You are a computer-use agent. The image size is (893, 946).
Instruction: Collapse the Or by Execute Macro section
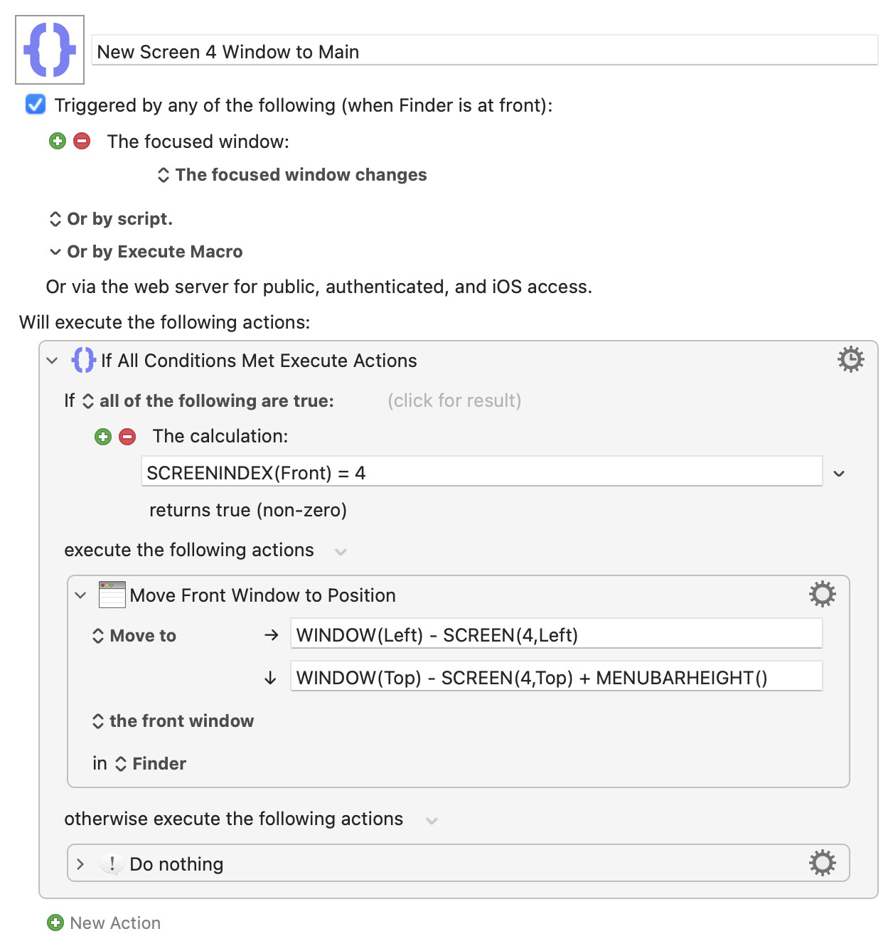[x=55, y=252]
